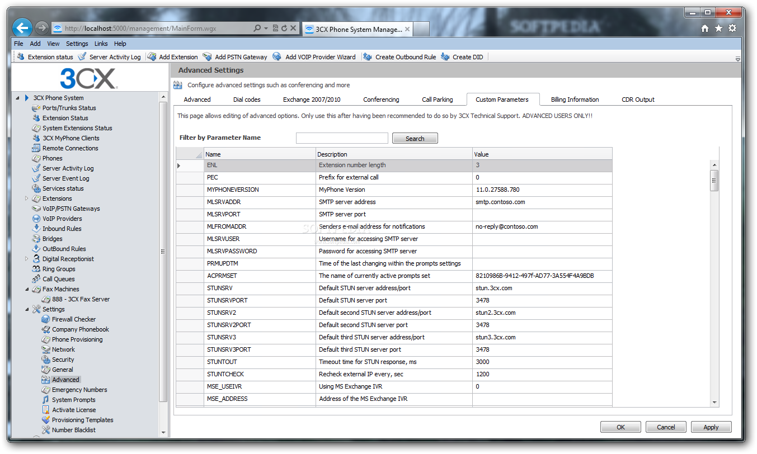Open the Security settings node

click(x=63, y=360)
